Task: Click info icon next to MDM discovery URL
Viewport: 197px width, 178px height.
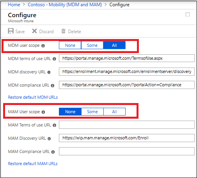Action: coord(49,72)
